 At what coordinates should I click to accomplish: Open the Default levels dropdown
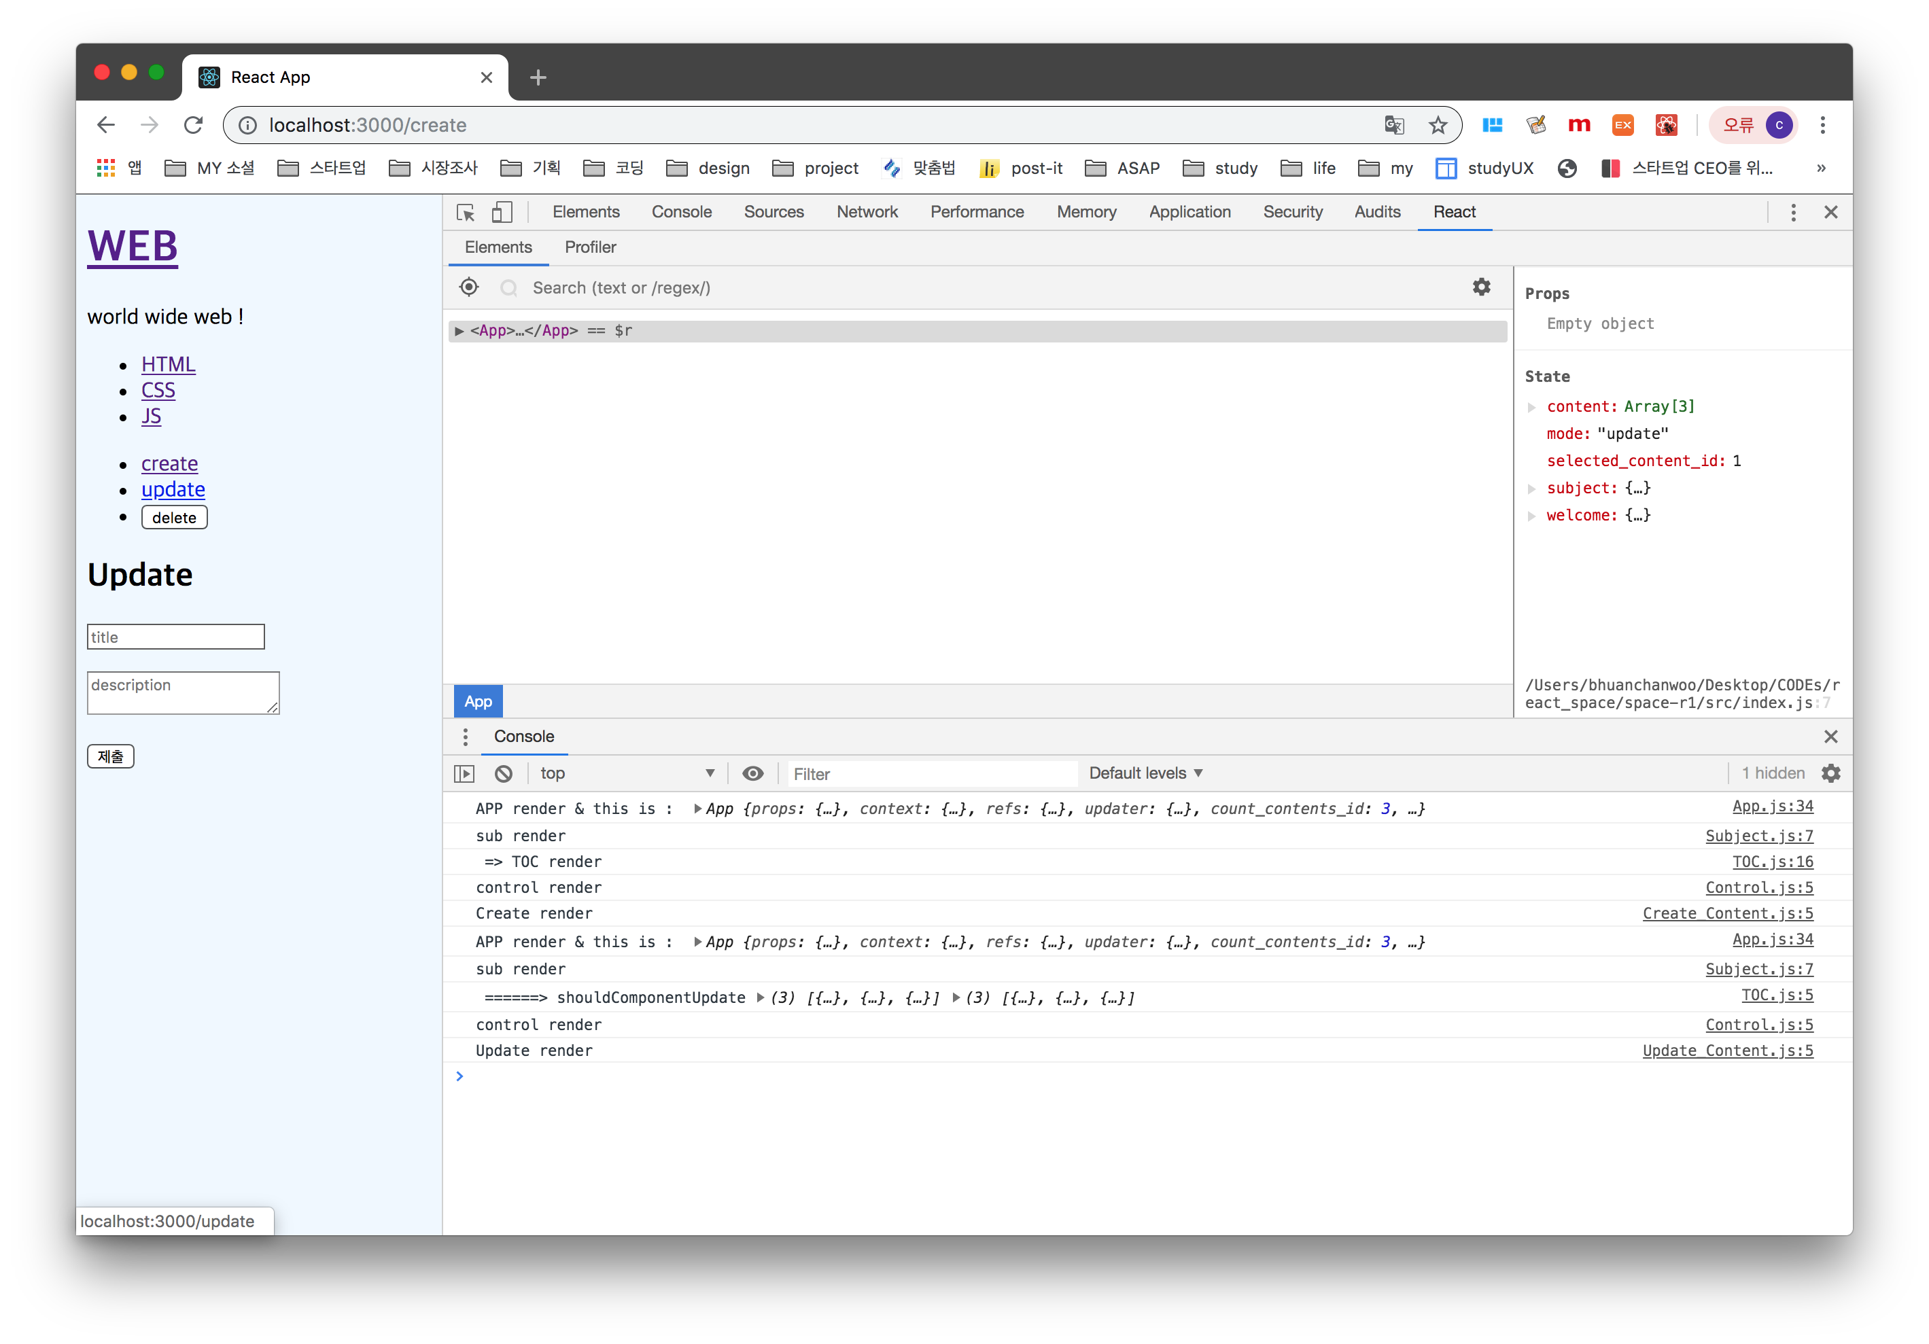pos(1145,774)
